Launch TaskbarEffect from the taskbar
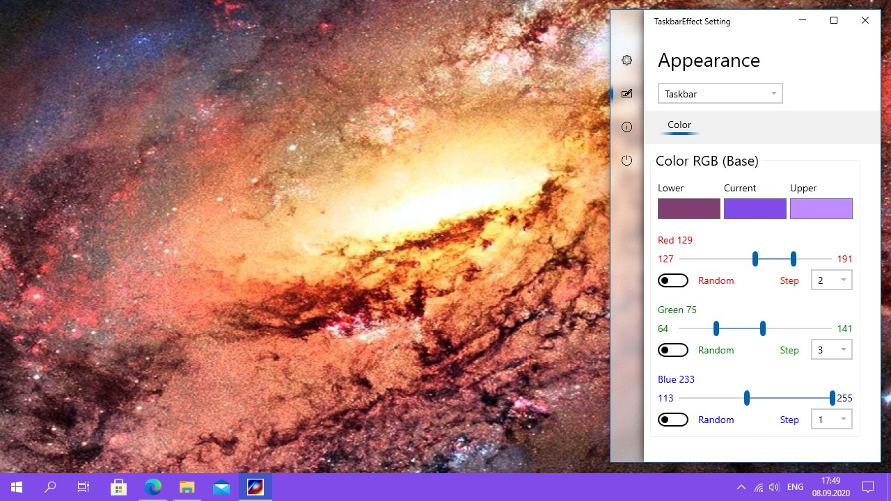Screen dimensions: 891x501 click(x=255, y=487)
